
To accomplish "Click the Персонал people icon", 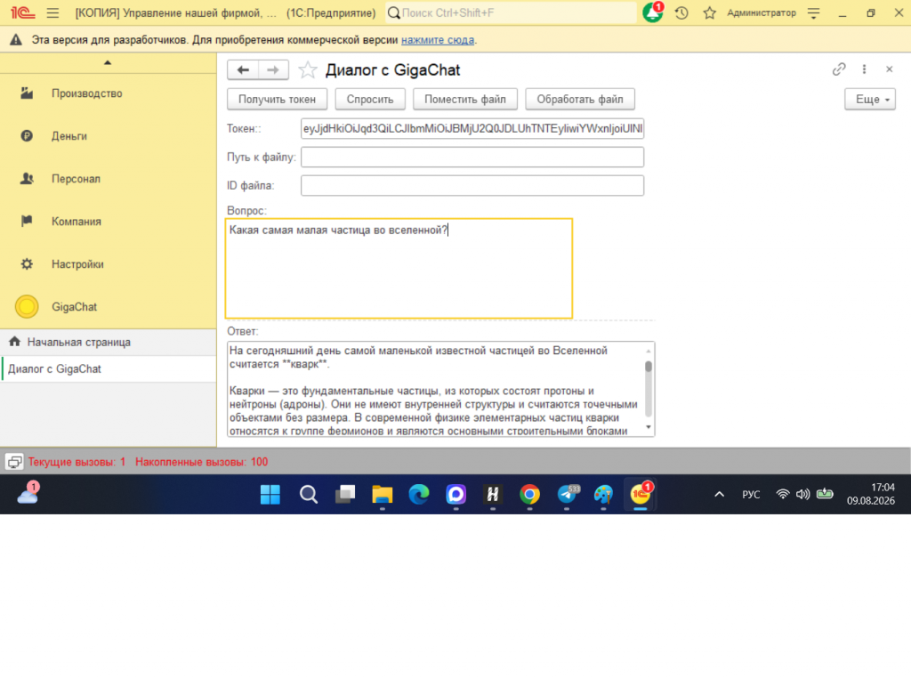I will pyautogui.click(x=27, y=179).
